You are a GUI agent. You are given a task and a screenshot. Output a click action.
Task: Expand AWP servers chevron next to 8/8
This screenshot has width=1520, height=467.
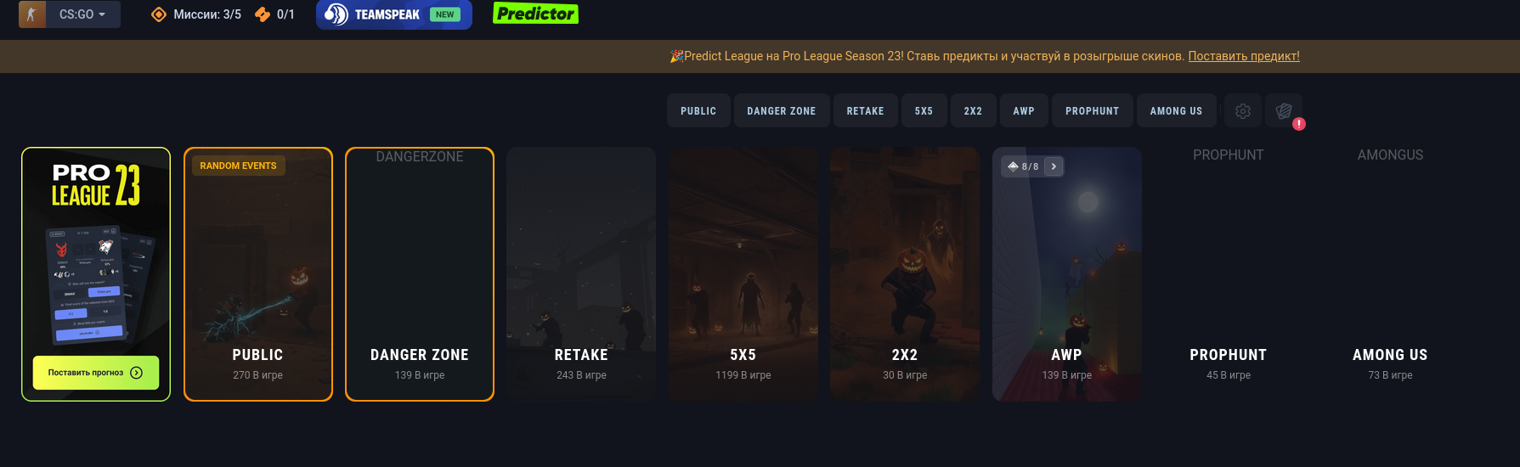click(1054, 166)
